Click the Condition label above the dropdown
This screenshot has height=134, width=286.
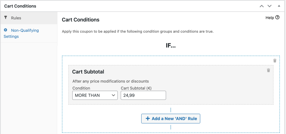[81, 88]
